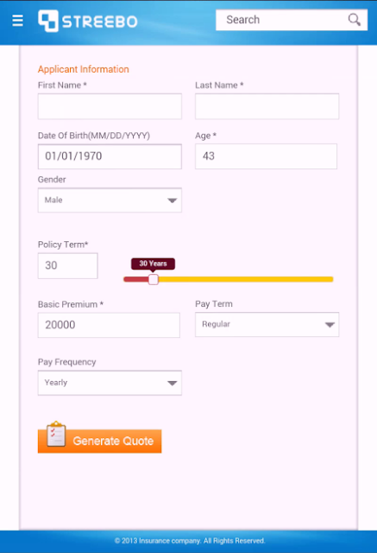The width and height of the screenshot is (377, 553).
Task: Click the yellow part of the slider track
Action: (x=246, y=279)
